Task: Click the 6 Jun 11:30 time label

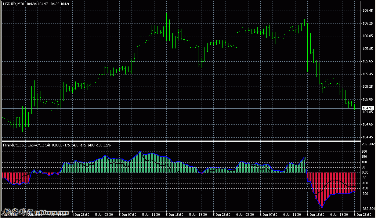Action: tap(292, 215)
